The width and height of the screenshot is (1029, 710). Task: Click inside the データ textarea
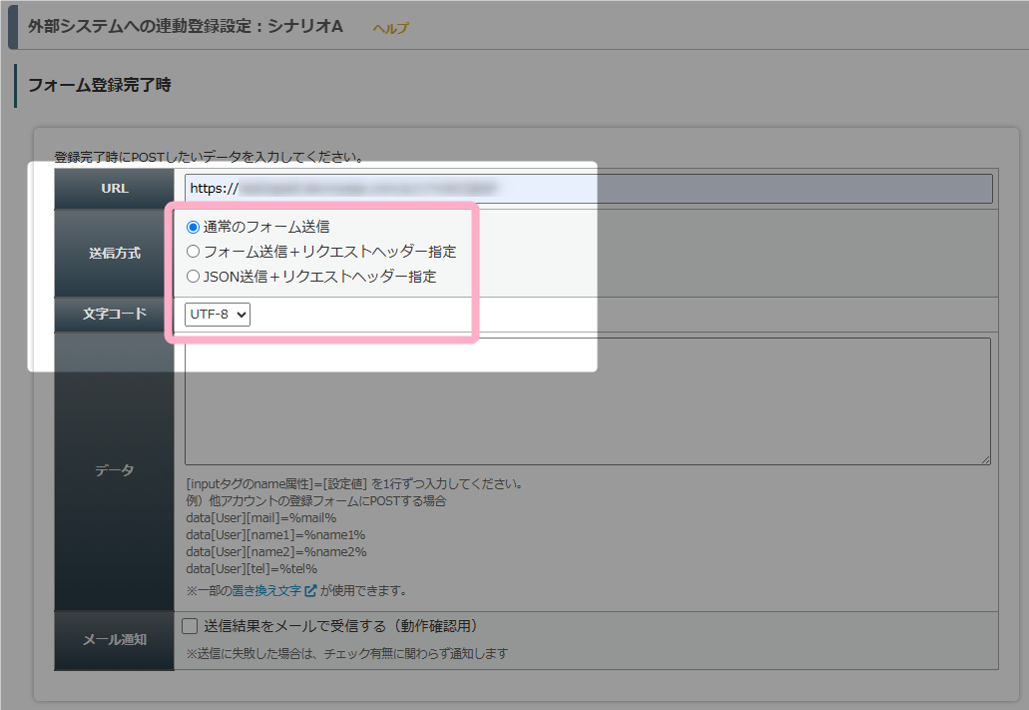[587, 401]
